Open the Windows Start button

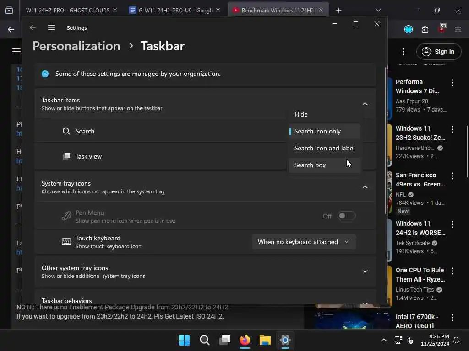point(184,340)
